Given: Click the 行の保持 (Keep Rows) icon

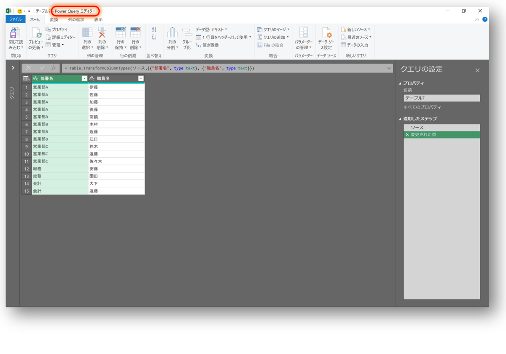Looking at the screenshot, I should tap(121, 32).
